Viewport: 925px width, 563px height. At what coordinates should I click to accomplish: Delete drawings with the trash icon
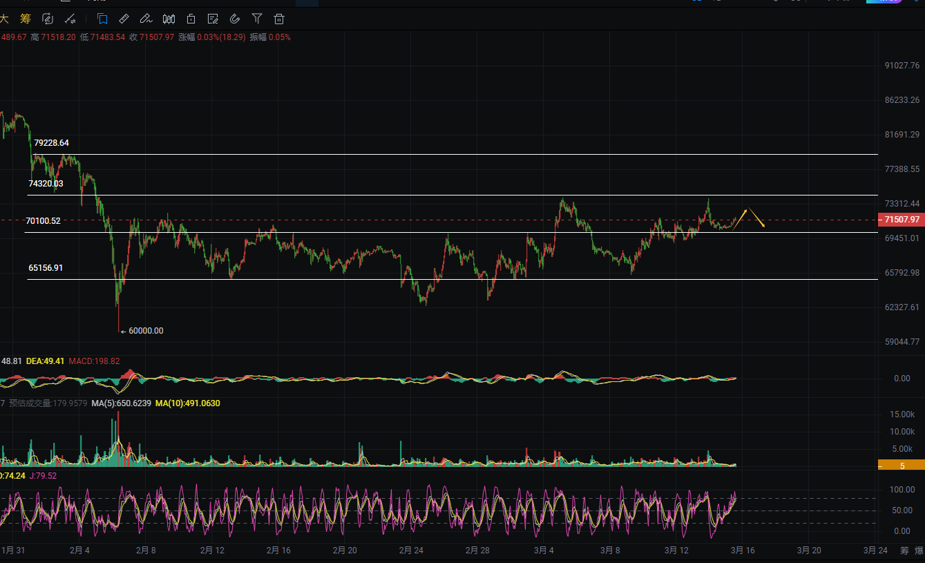click(279, 19)
